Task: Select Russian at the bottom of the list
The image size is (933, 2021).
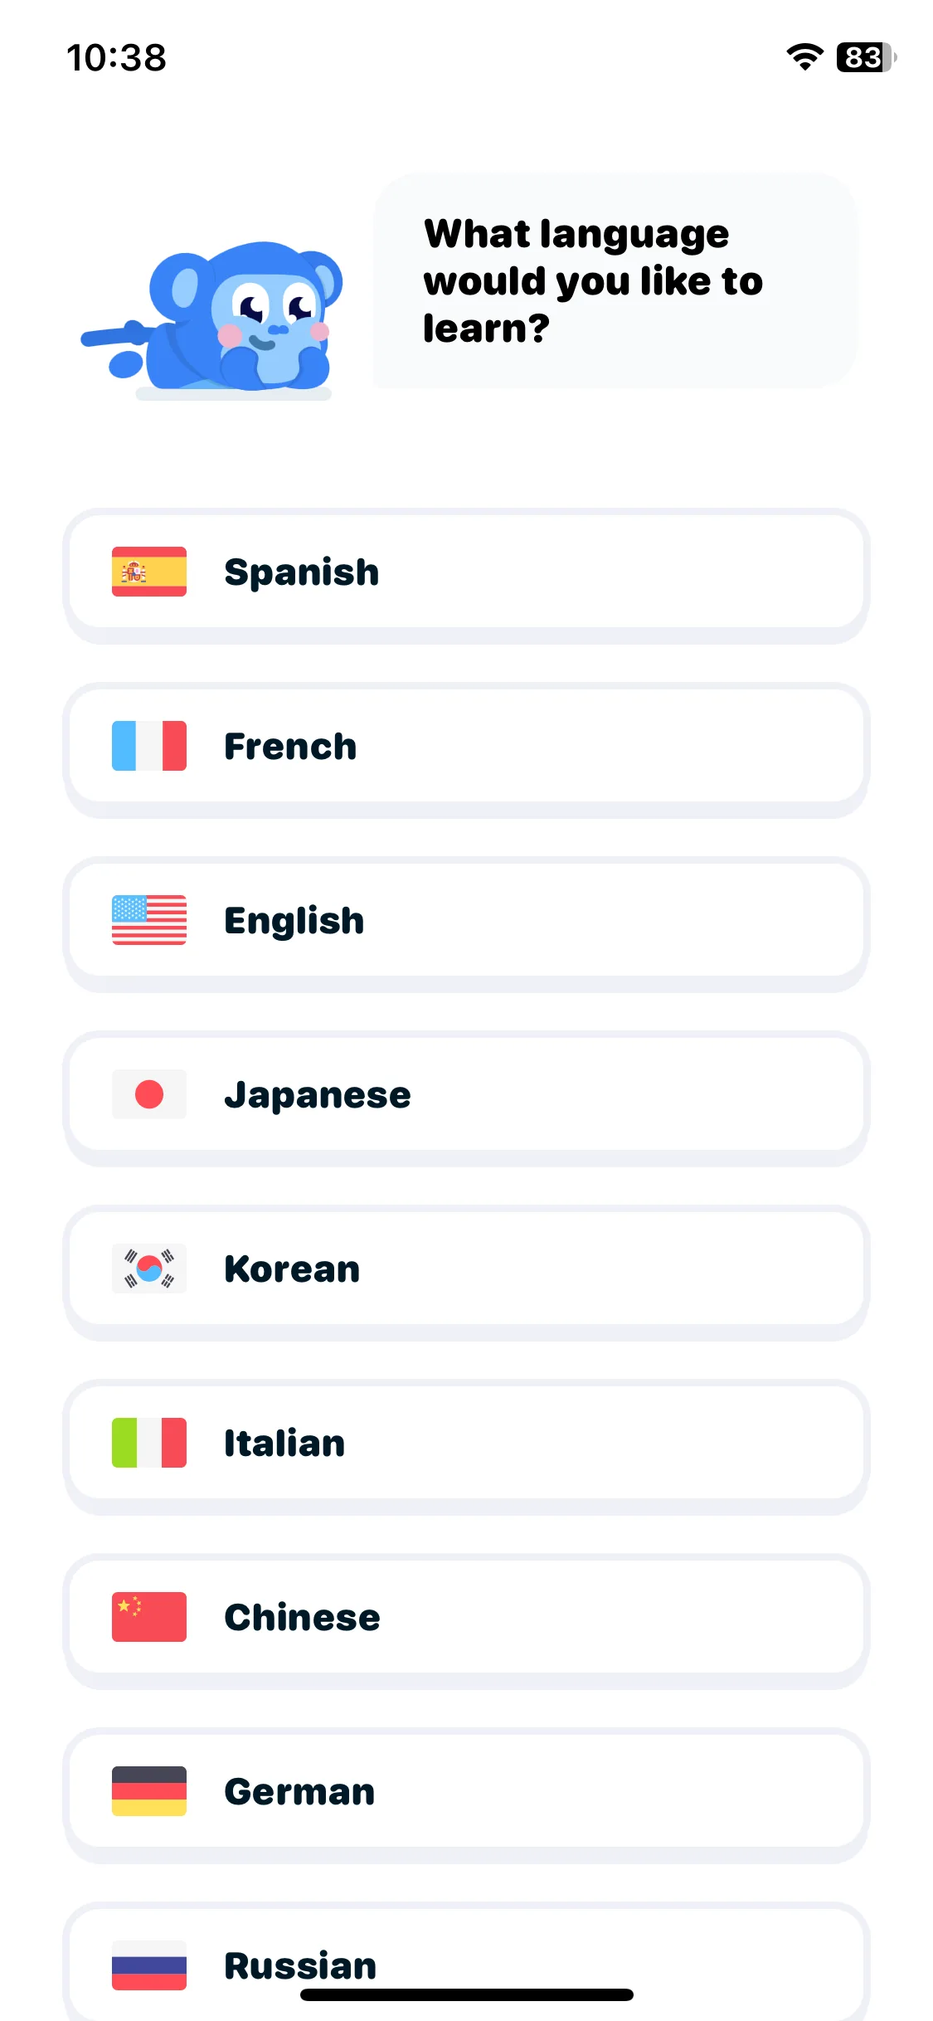Action: point(466,1962)
